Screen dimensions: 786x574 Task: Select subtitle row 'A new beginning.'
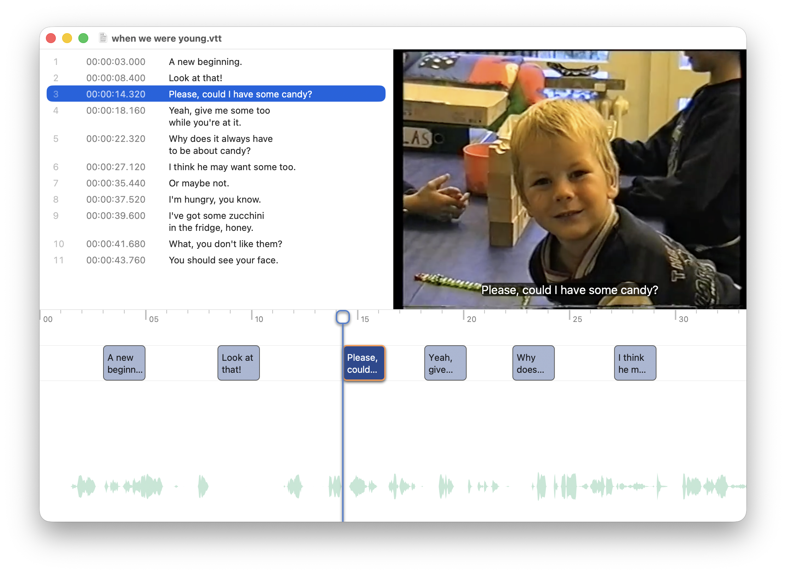pyautogui.click(x=205, y=62)
